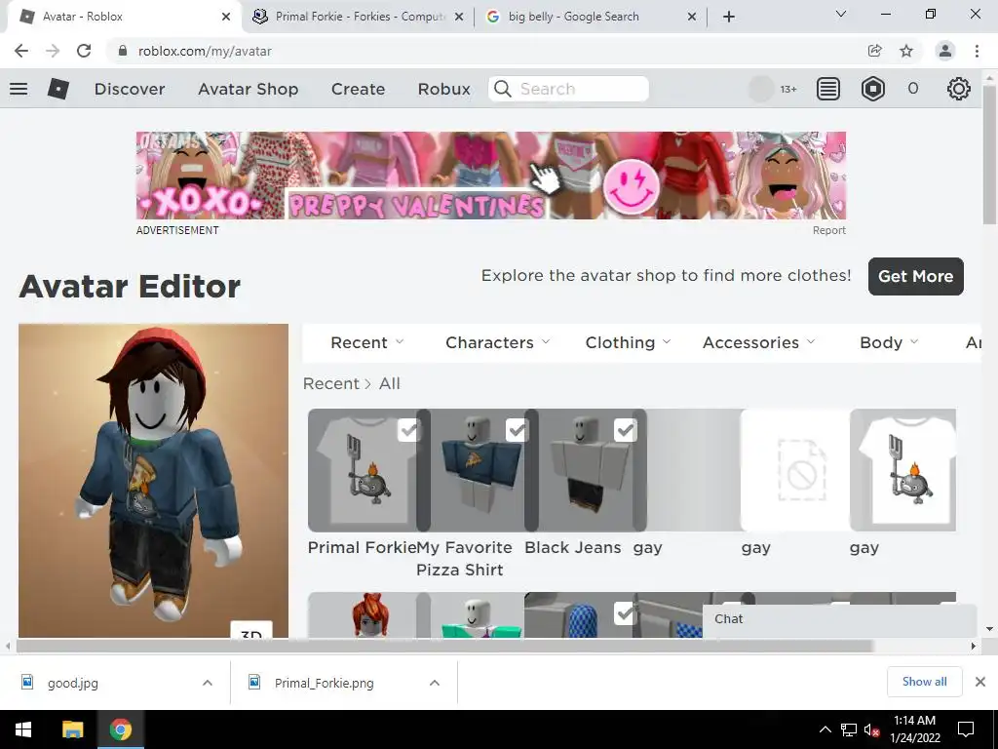Click the user avatar headshot icon
This screenshot has height=749, width=998.
pyautogui.click(x=760, y=89)
